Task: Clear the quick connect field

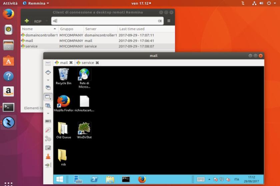Action: point(160,21)
